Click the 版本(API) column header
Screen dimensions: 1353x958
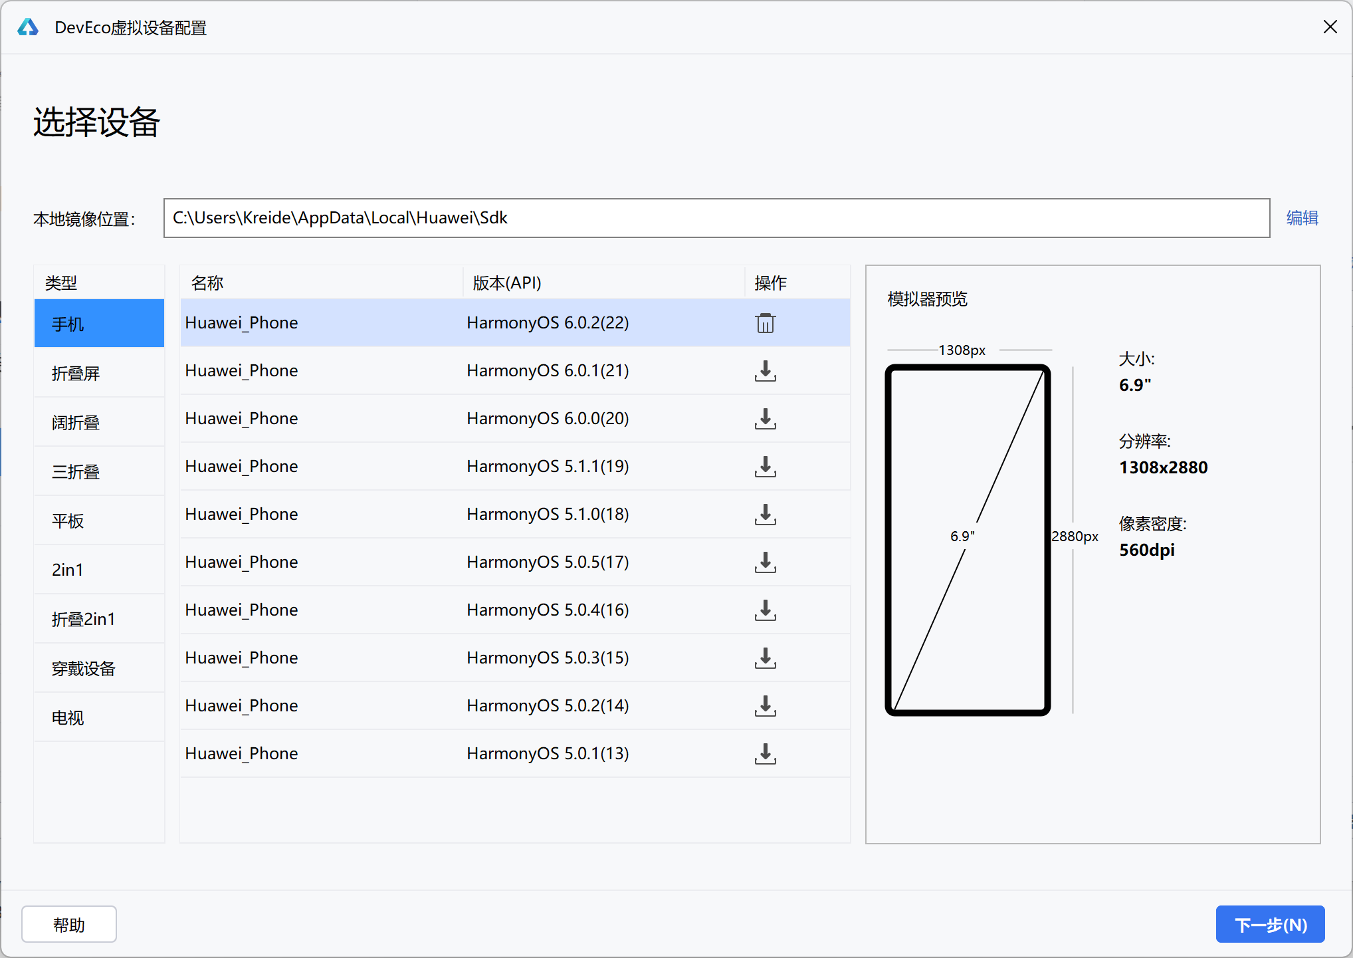[603, 283]
